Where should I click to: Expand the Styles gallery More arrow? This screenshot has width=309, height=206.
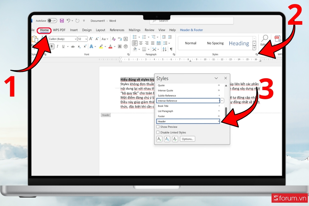click(254, 48)
